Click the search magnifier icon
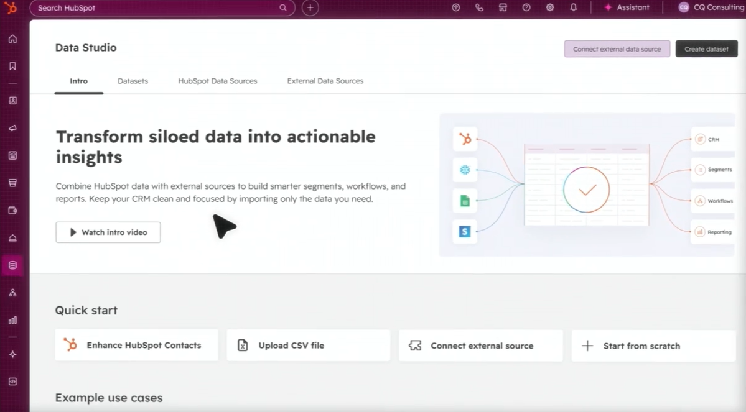 pyautogui.click(x=283, y=7)
